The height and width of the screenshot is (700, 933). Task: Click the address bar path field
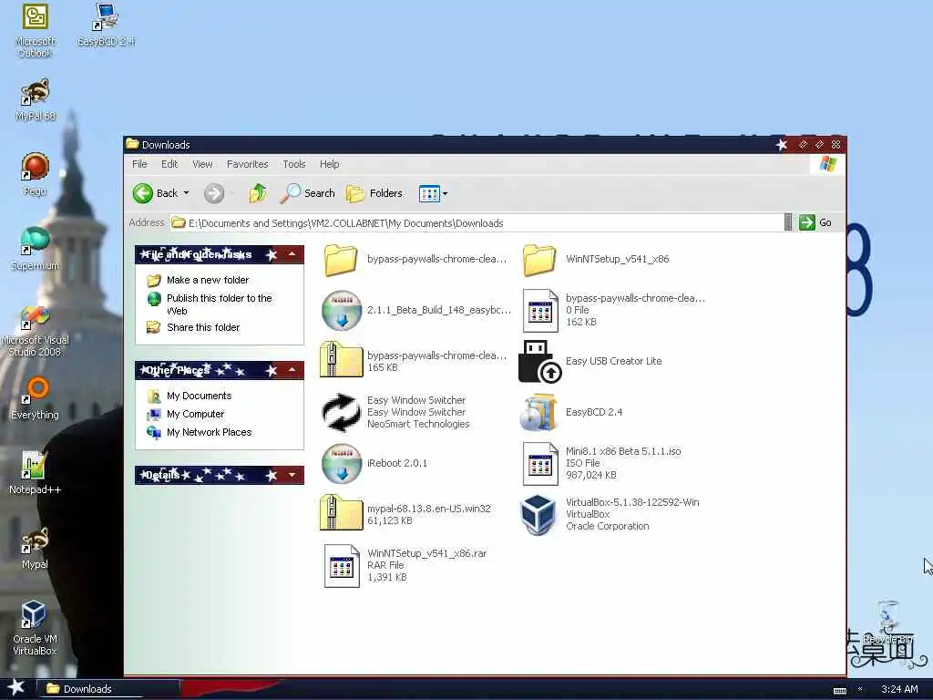[476, 222]
